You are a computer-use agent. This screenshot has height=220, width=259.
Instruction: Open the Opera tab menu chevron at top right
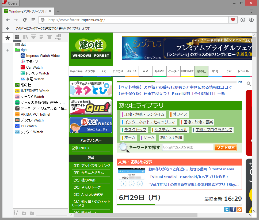pos(251,11)
